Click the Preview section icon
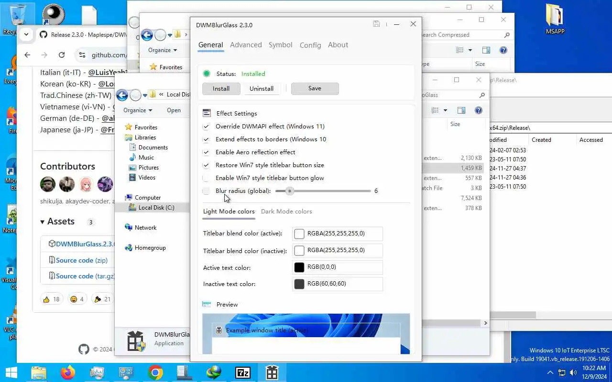The width and height of the screenshot is (612, 382). (207, 304)
